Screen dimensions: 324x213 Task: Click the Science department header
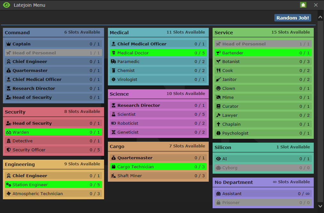pyautogui.click(x=158, y=94)
